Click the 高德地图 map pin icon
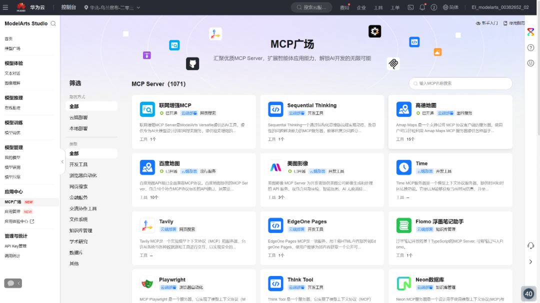 pos(404,108)
